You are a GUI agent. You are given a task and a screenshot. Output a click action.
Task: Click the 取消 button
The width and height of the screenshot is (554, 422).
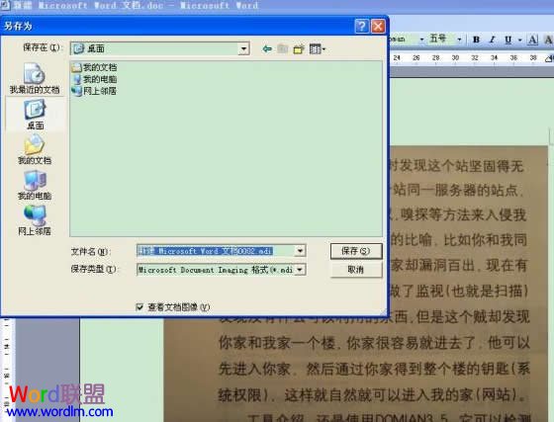tap(356, 270)
